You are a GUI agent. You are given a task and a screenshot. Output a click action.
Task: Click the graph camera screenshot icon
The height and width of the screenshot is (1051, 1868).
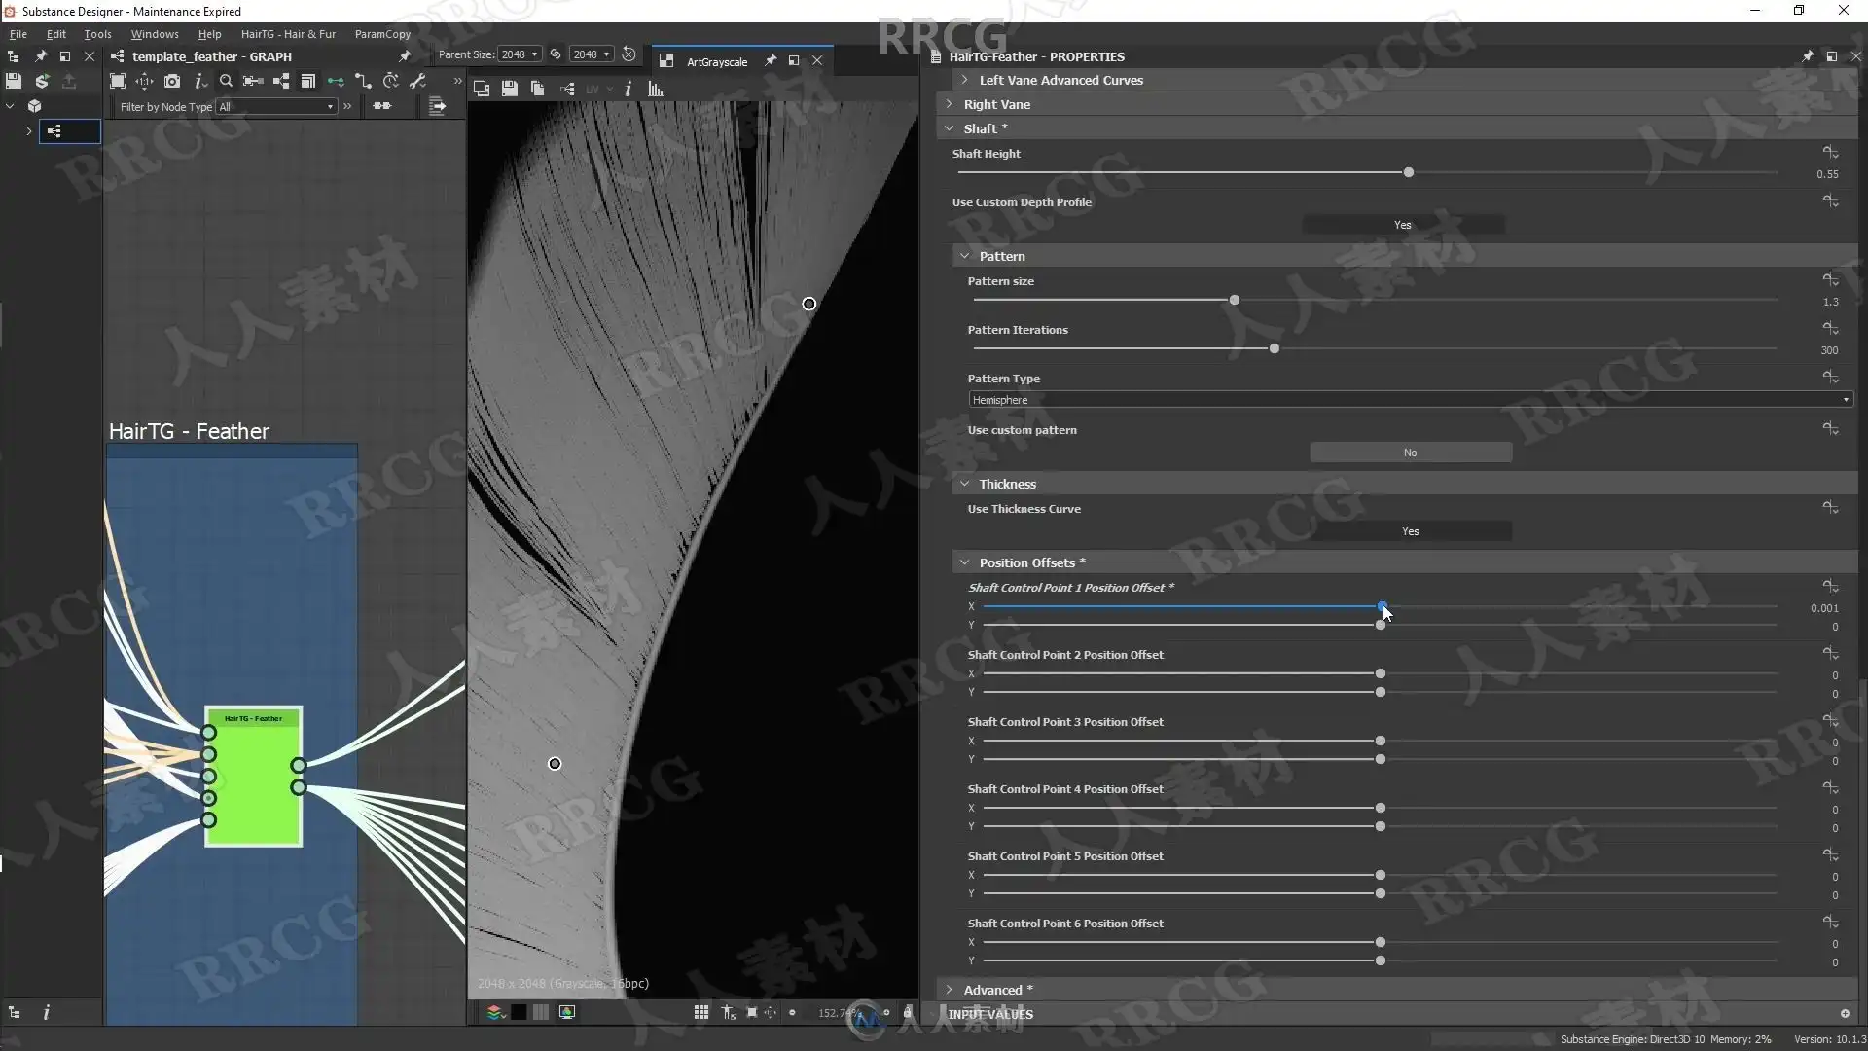point(172,81)
